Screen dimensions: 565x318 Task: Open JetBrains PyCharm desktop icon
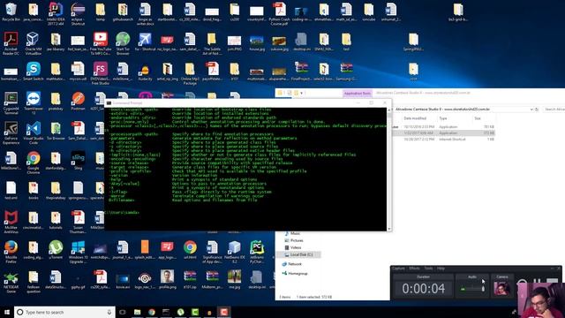pos(257,252)
